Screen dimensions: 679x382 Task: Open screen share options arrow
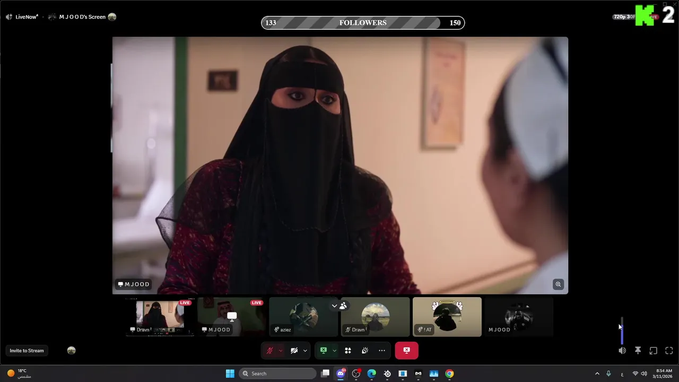click(334, 351)
